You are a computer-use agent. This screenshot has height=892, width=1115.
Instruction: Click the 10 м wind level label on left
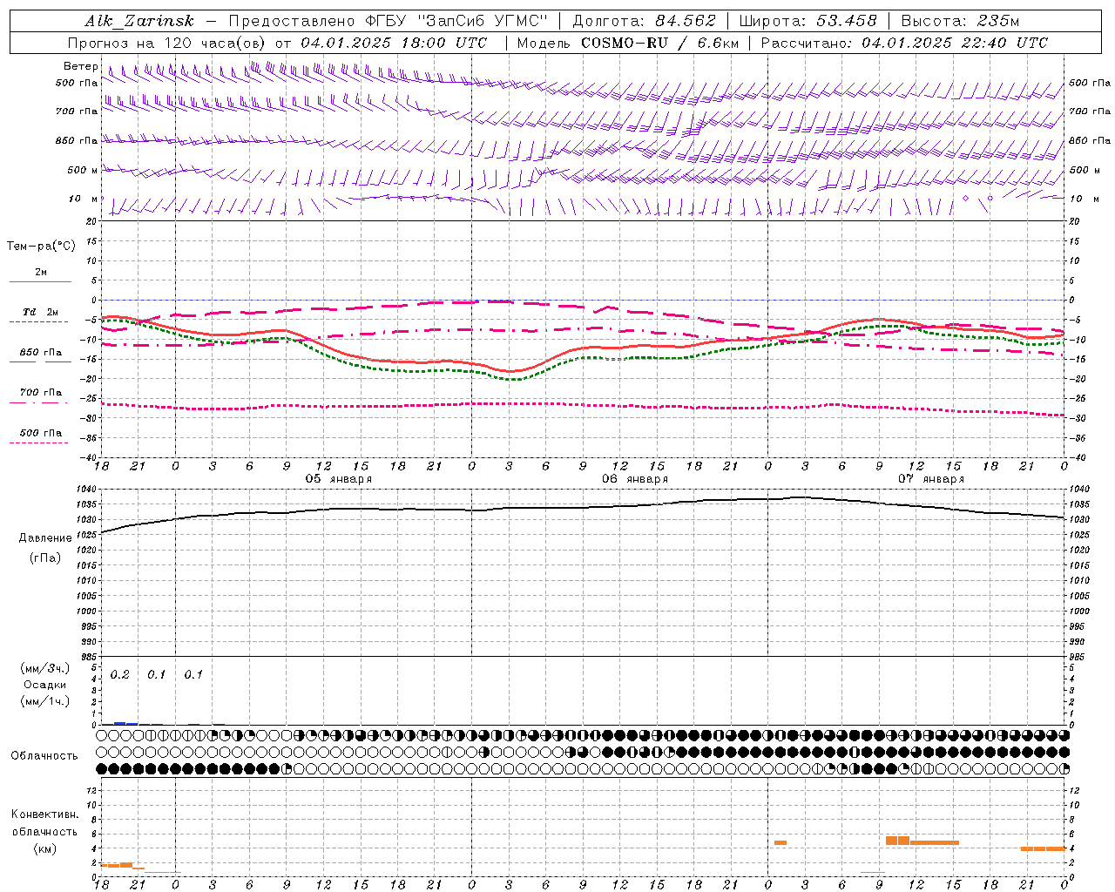click(84, 199)
